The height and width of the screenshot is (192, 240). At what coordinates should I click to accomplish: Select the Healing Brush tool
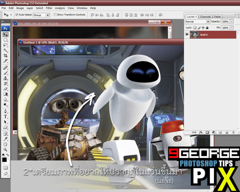point(5,67)
